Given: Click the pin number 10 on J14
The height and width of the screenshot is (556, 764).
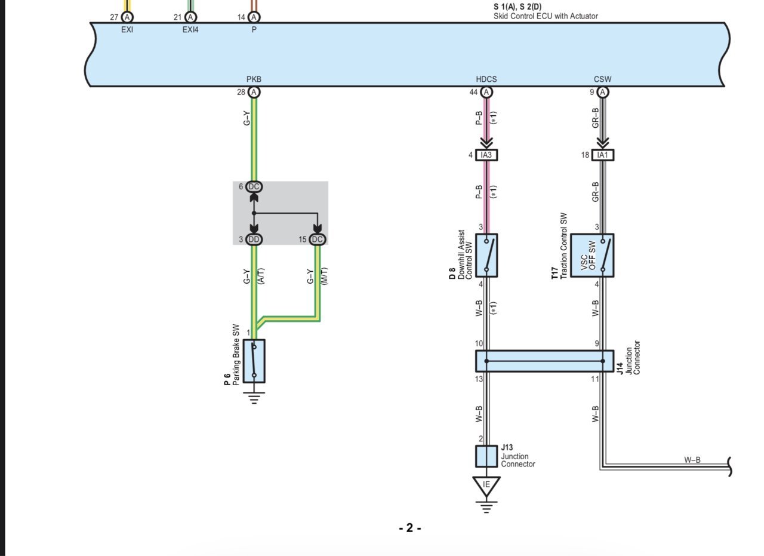Looking at the screenshot, I should [x=479, y=343].
